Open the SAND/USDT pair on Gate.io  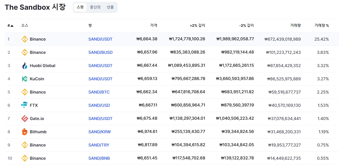pos(100,119)
